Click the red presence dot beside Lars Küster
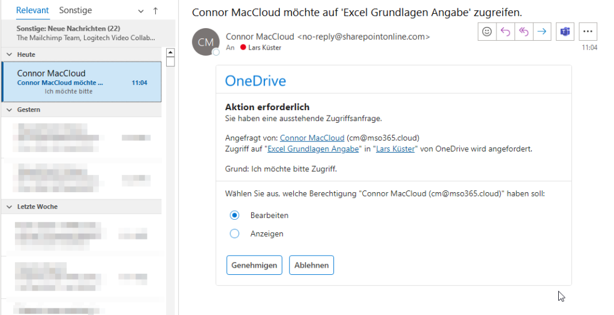This screenshot has width=614, height=315. click(x=243, y=47)
